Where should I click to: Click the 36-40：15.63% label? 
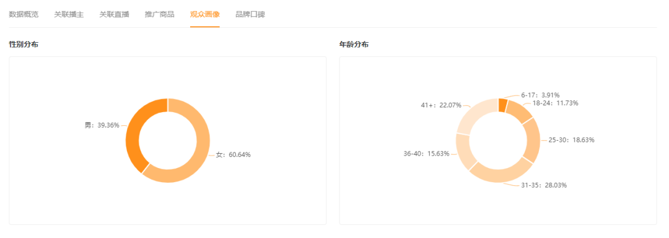426,154
